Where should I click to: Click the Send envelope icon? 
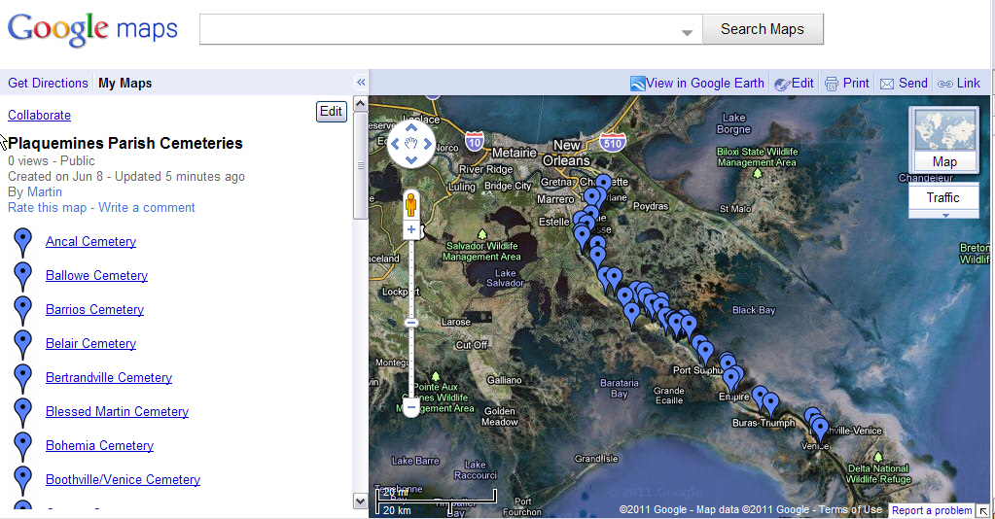(887, 84)
